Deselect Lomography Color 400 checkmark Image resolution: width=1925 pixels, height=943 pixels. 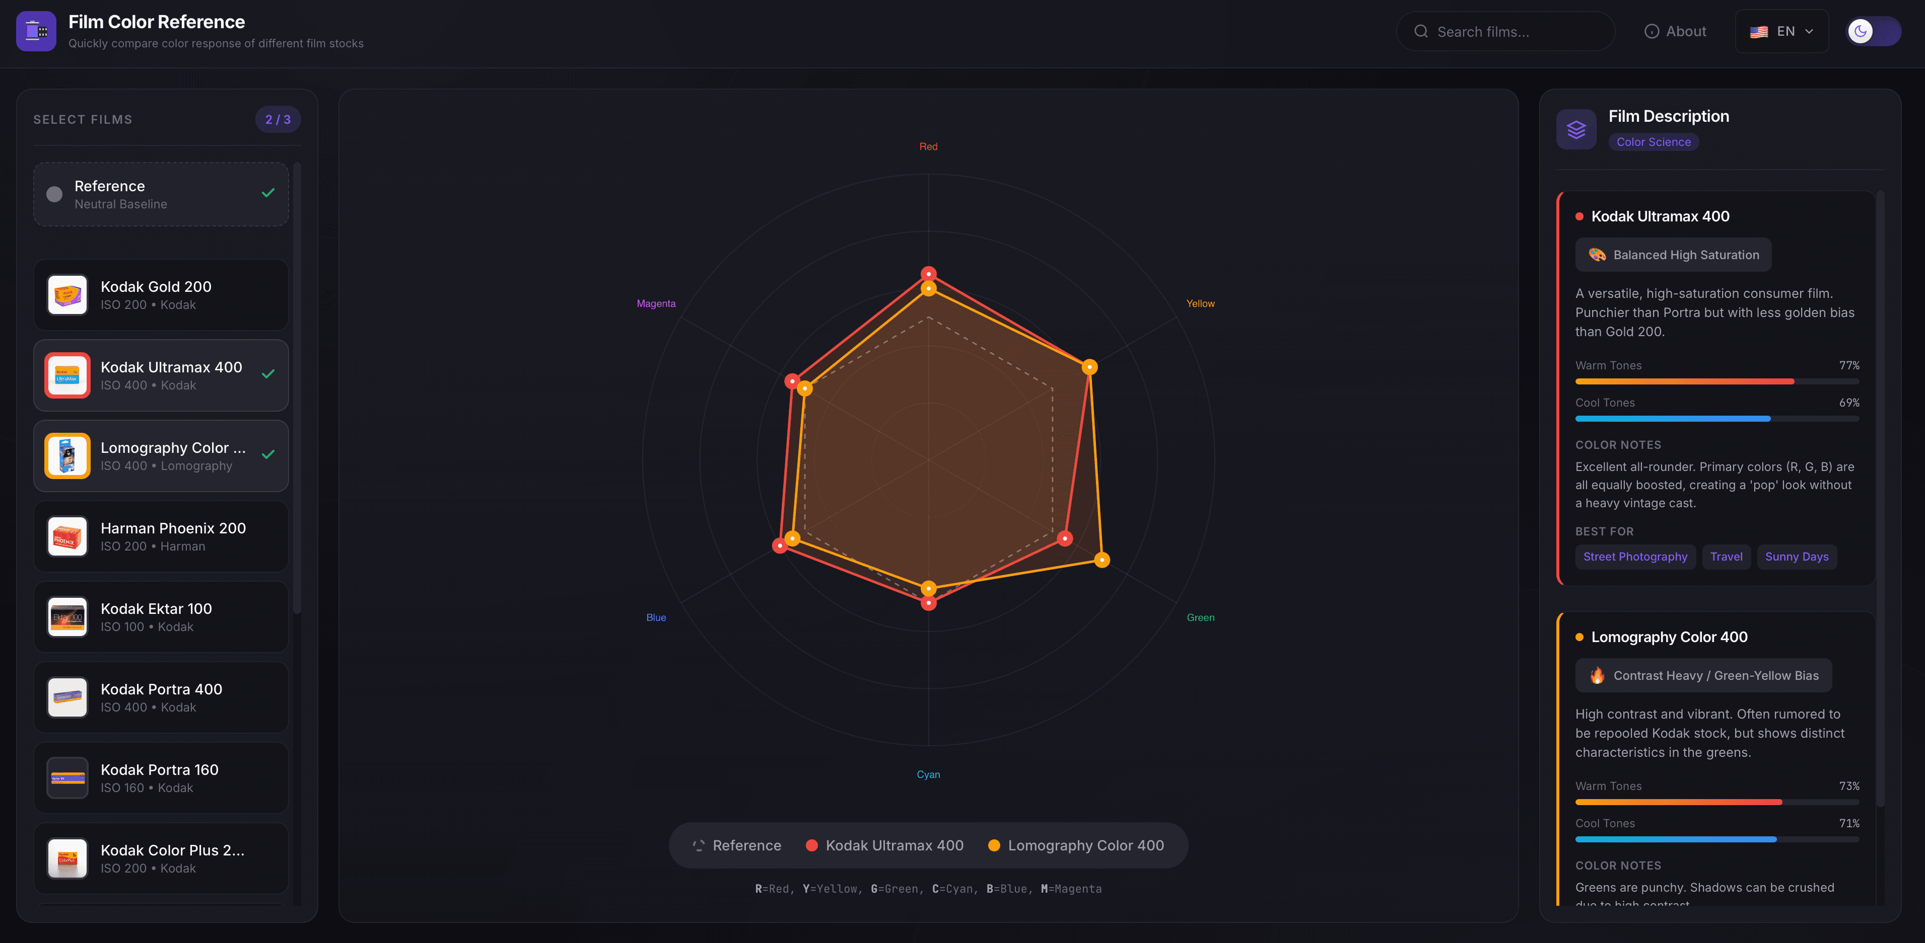(268, 455)
